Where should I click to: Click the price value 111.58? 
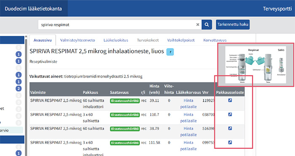154,143
